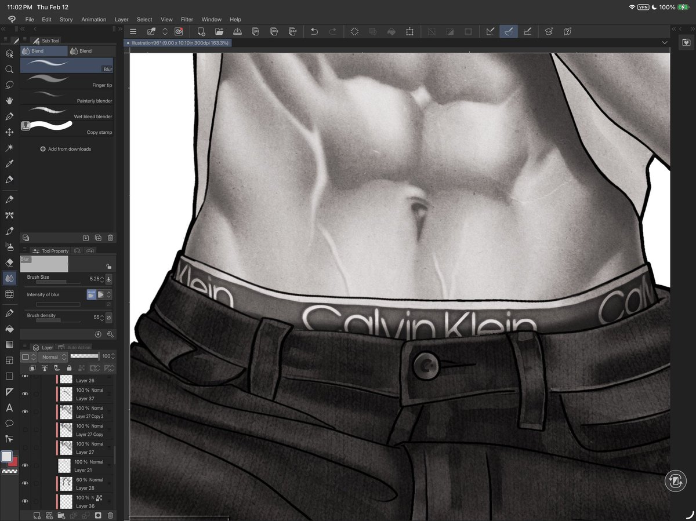696x521 pixels.
Task: Select the Lasso selection tool
Action: (x=9, y=85)
